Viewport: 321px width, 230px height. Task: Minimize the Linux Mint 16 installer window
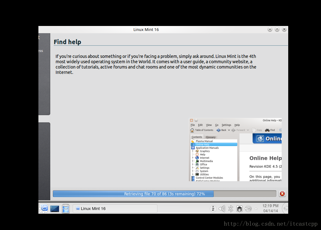pos(270,29)
